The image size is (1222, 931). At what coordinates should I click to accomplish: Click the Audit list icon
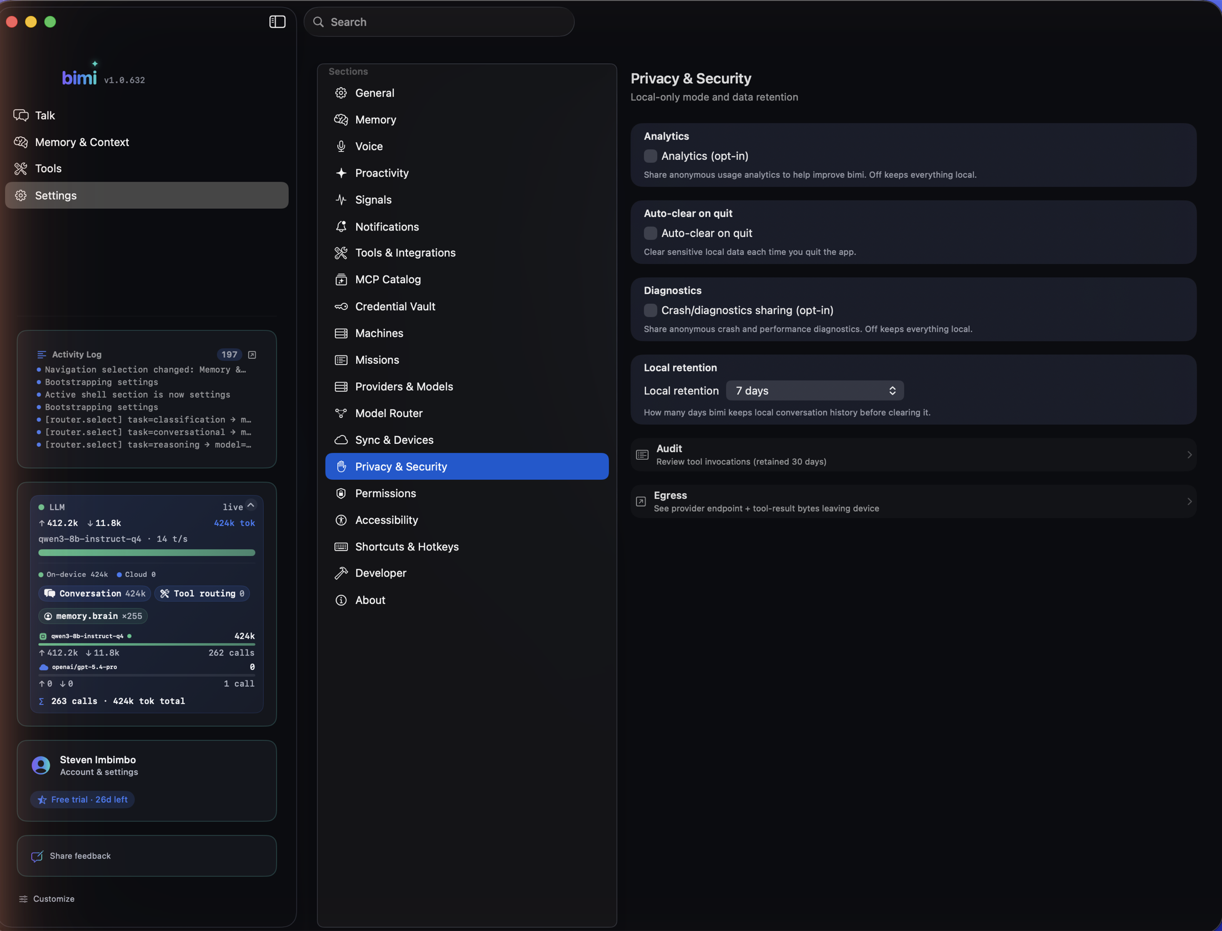[x=642, y=455]
